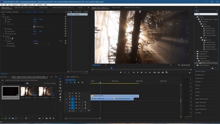This screenshot has width=220, height=124.
Task: Select the Pen tool in timeline toolbar
Action: (60, 94)
